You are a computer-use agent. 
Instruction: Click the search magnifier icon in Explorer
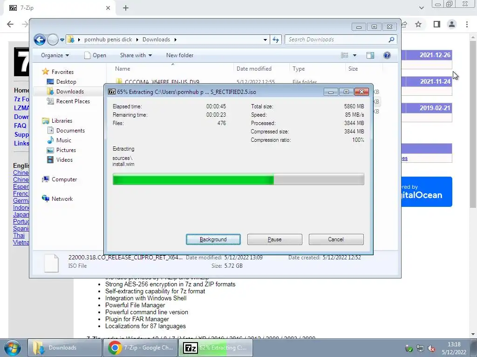[x=391, y=40]
